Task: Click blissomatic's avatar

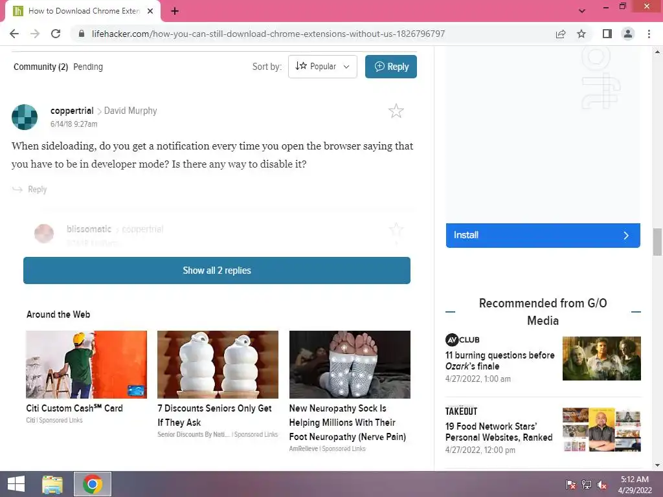Action: point(44,233)
